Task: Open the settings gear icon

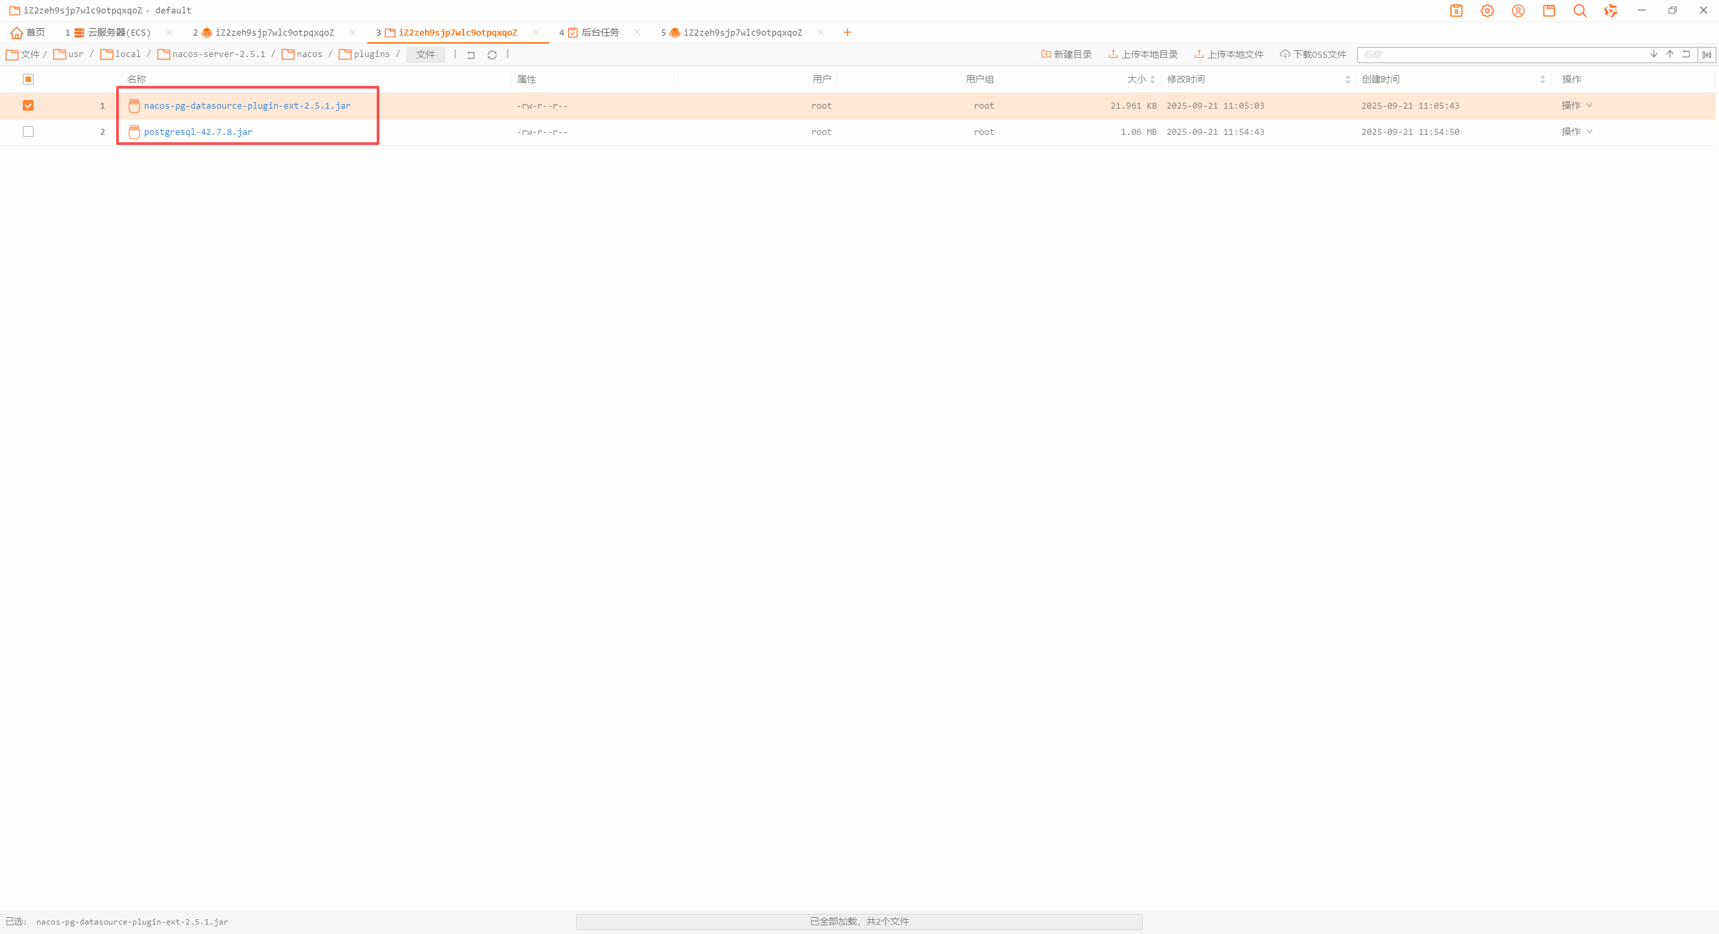Action: [1487, 11]
